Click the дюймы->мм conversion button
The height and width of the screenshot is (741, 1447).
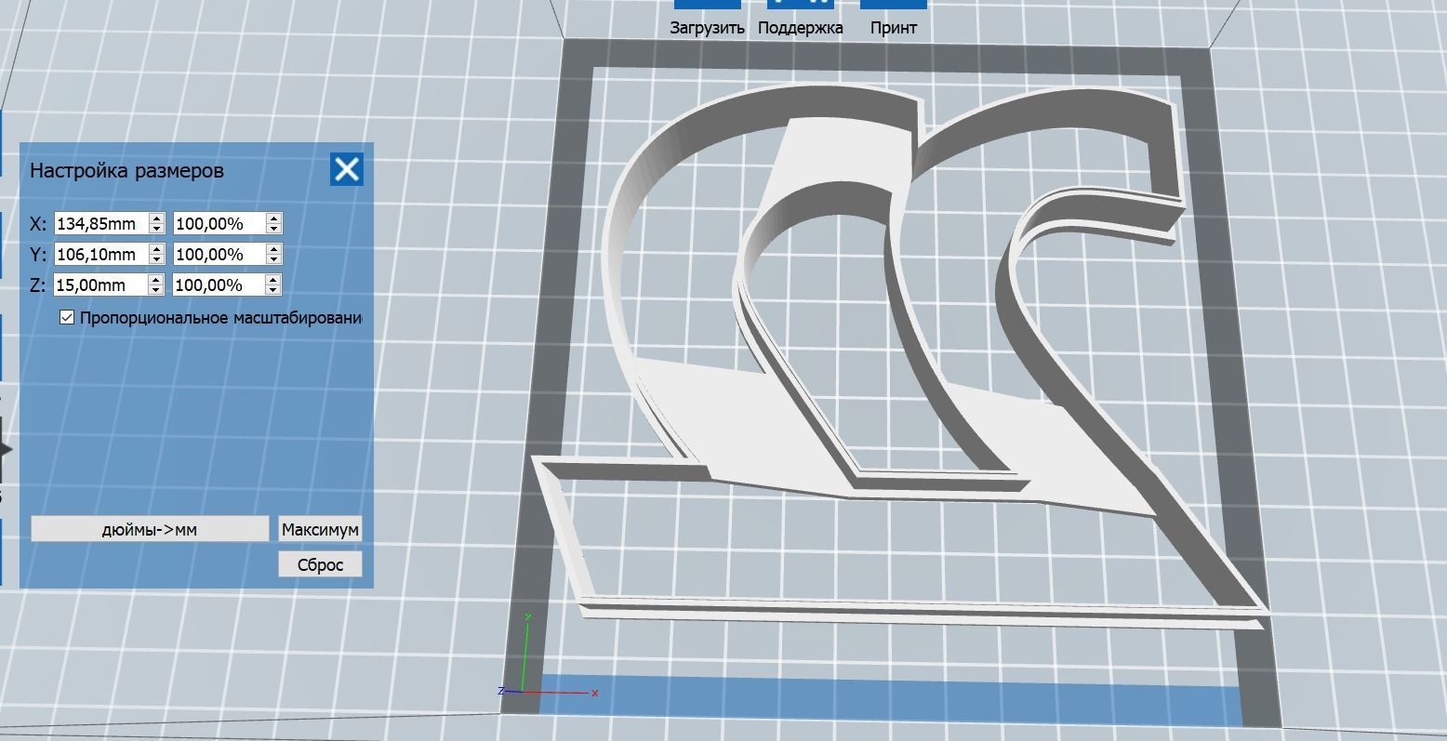click(150, 530)
